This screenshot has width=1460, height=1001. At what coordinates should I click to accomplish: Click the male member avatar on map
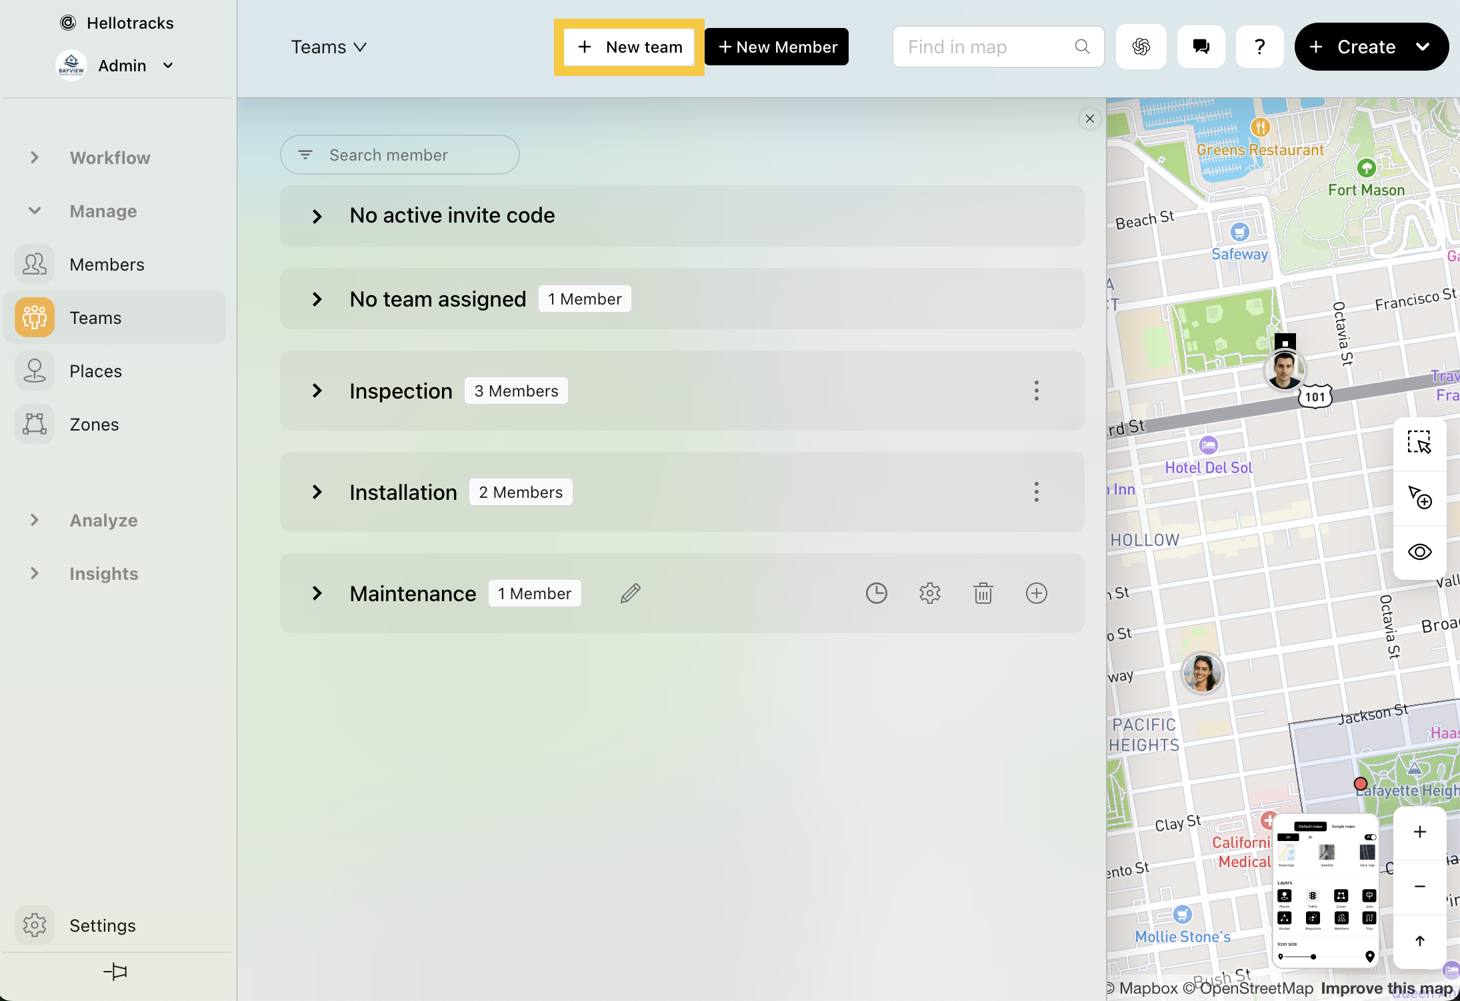click(1284, 370)
